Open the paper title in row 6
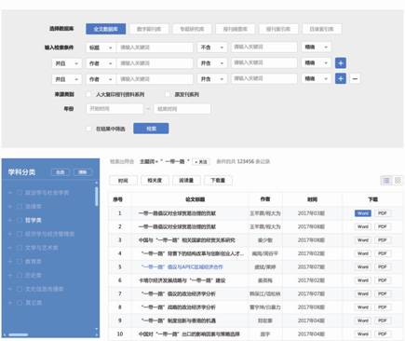405x341 pixels. [x=182, y=280]
